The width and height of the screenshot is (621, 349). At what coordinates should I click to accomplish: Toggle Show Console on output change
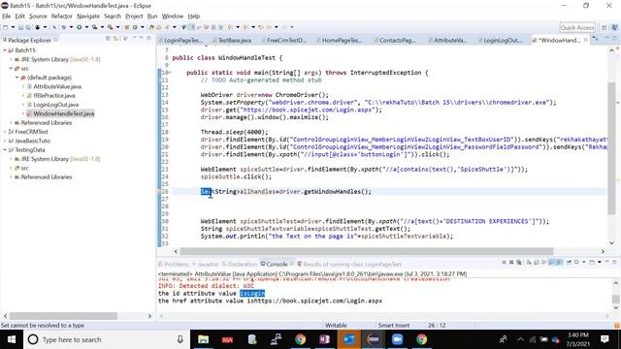point(551,262)
